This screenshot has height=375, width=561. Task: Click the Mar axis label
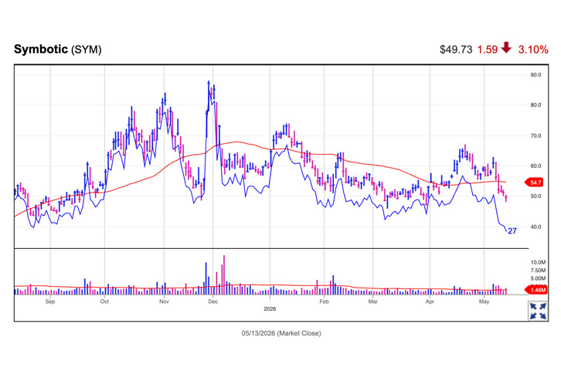(372, 302)
